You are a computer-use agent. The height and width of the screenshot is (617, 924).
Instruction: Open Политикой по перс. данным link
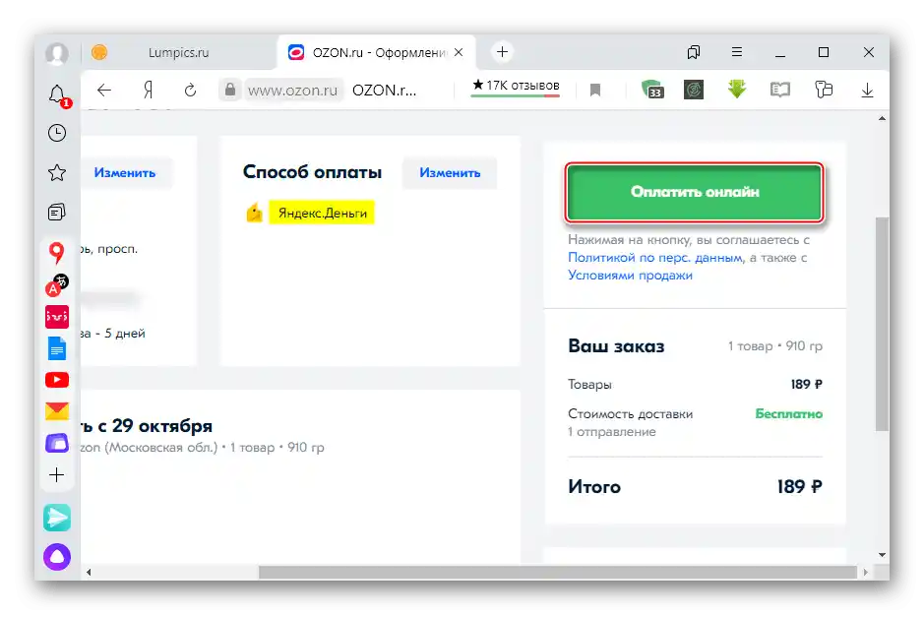pyautogui.click(x=655, y=258)
